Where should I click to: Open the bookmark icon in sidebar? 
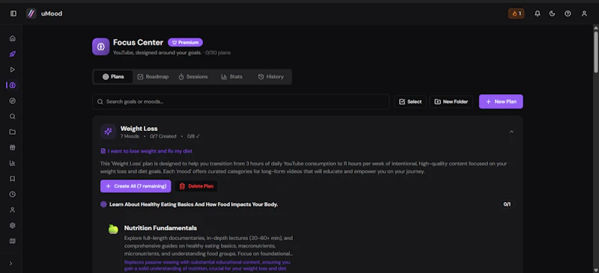pos(12,179)
